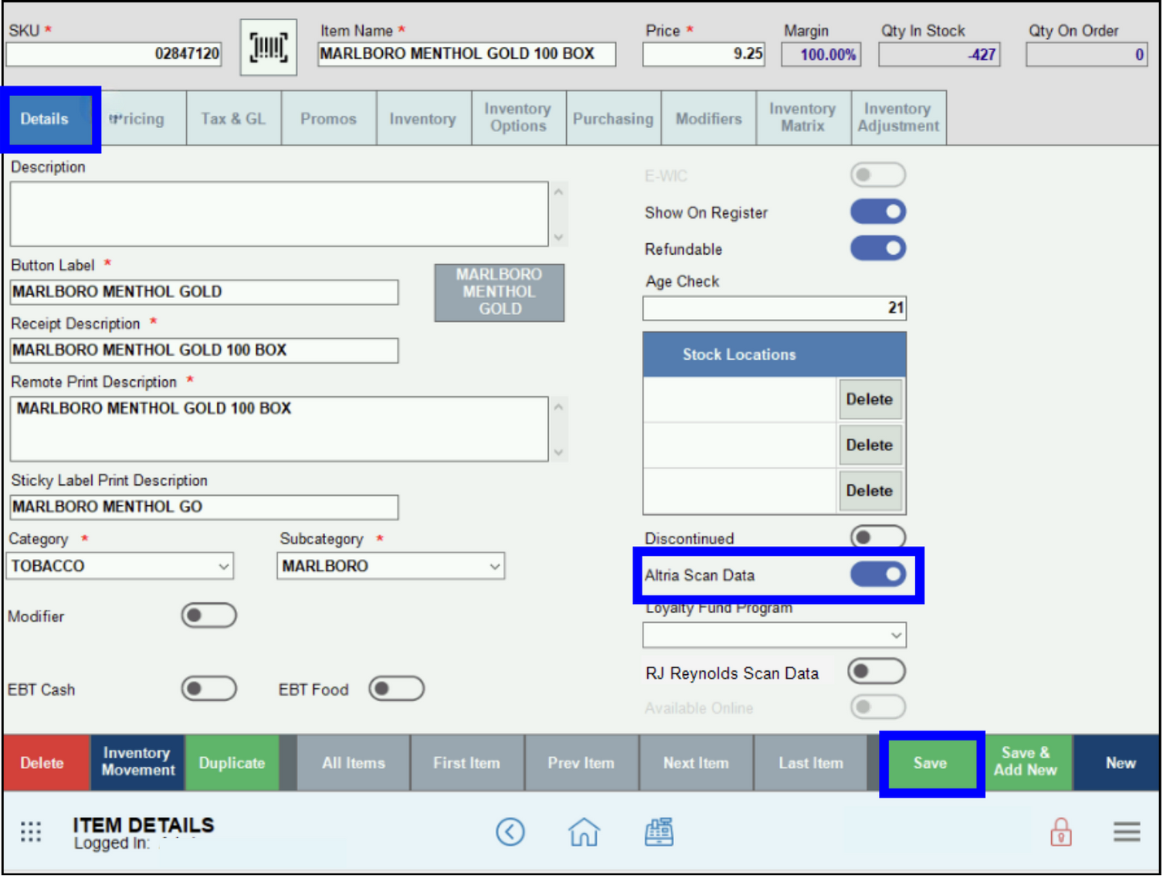Enable the EBT Cash switch
Viewport: 1163px width, 878px height.
(x=209, y=689)
